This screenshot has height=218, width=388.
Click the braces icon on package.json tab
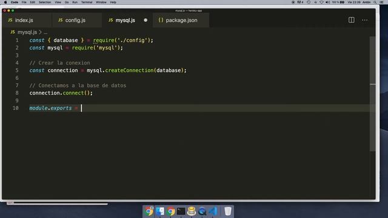tap(161, 20)
